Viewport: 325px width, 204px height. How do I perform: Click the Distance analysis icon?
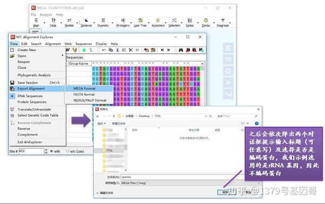pos(86,22)
